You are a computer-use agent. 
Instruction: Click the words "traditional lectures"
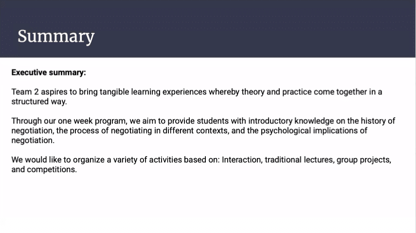299,160
